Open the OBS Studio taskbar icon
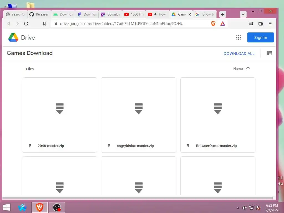The width and height of the screenshot is (284, 213). (57, 207)
